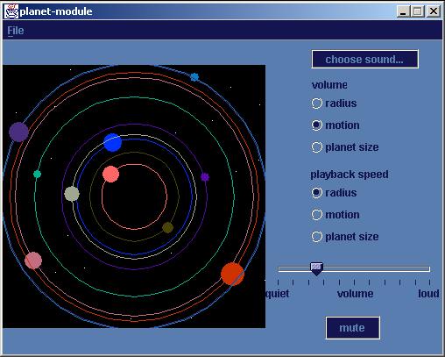Click the olive-colored planet
445x357 pixels.
(x=168, y=227)
